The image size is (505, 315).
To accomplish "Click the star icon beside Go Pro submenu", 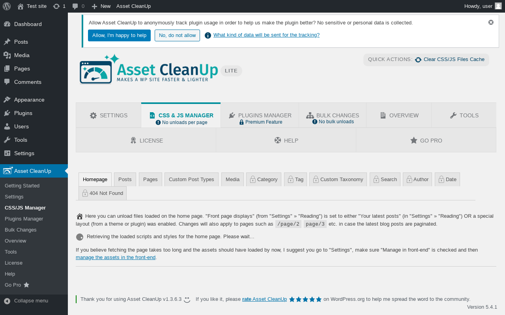I will pyautogui.click(x=26, y=285).
